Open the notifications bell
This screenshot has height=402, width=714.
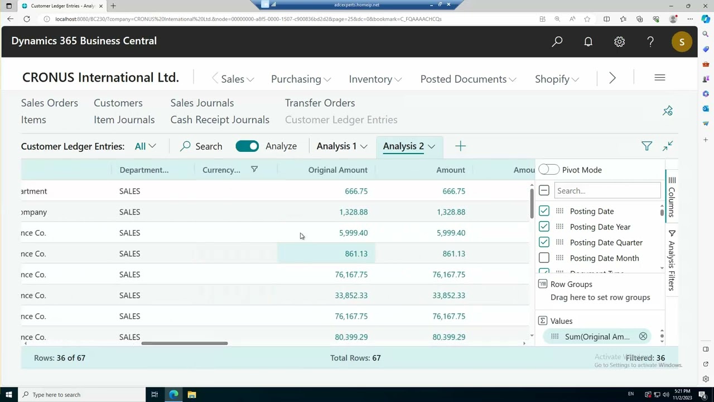588,41
